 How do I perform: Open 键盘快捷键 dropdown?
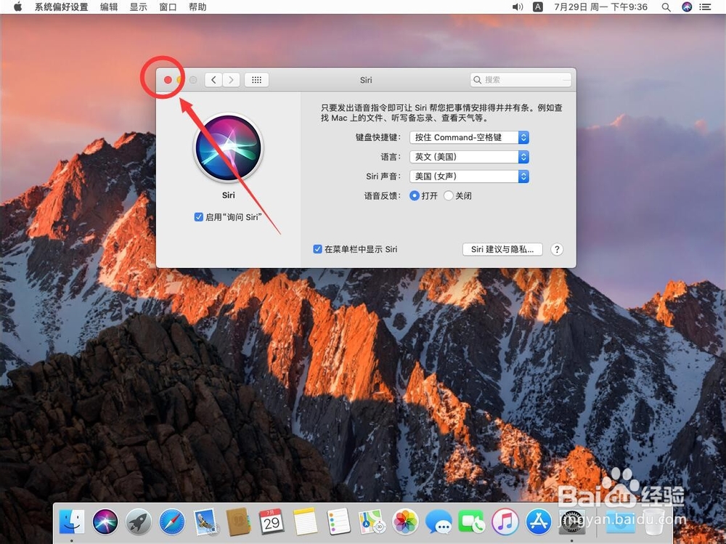tap(469, 137)
